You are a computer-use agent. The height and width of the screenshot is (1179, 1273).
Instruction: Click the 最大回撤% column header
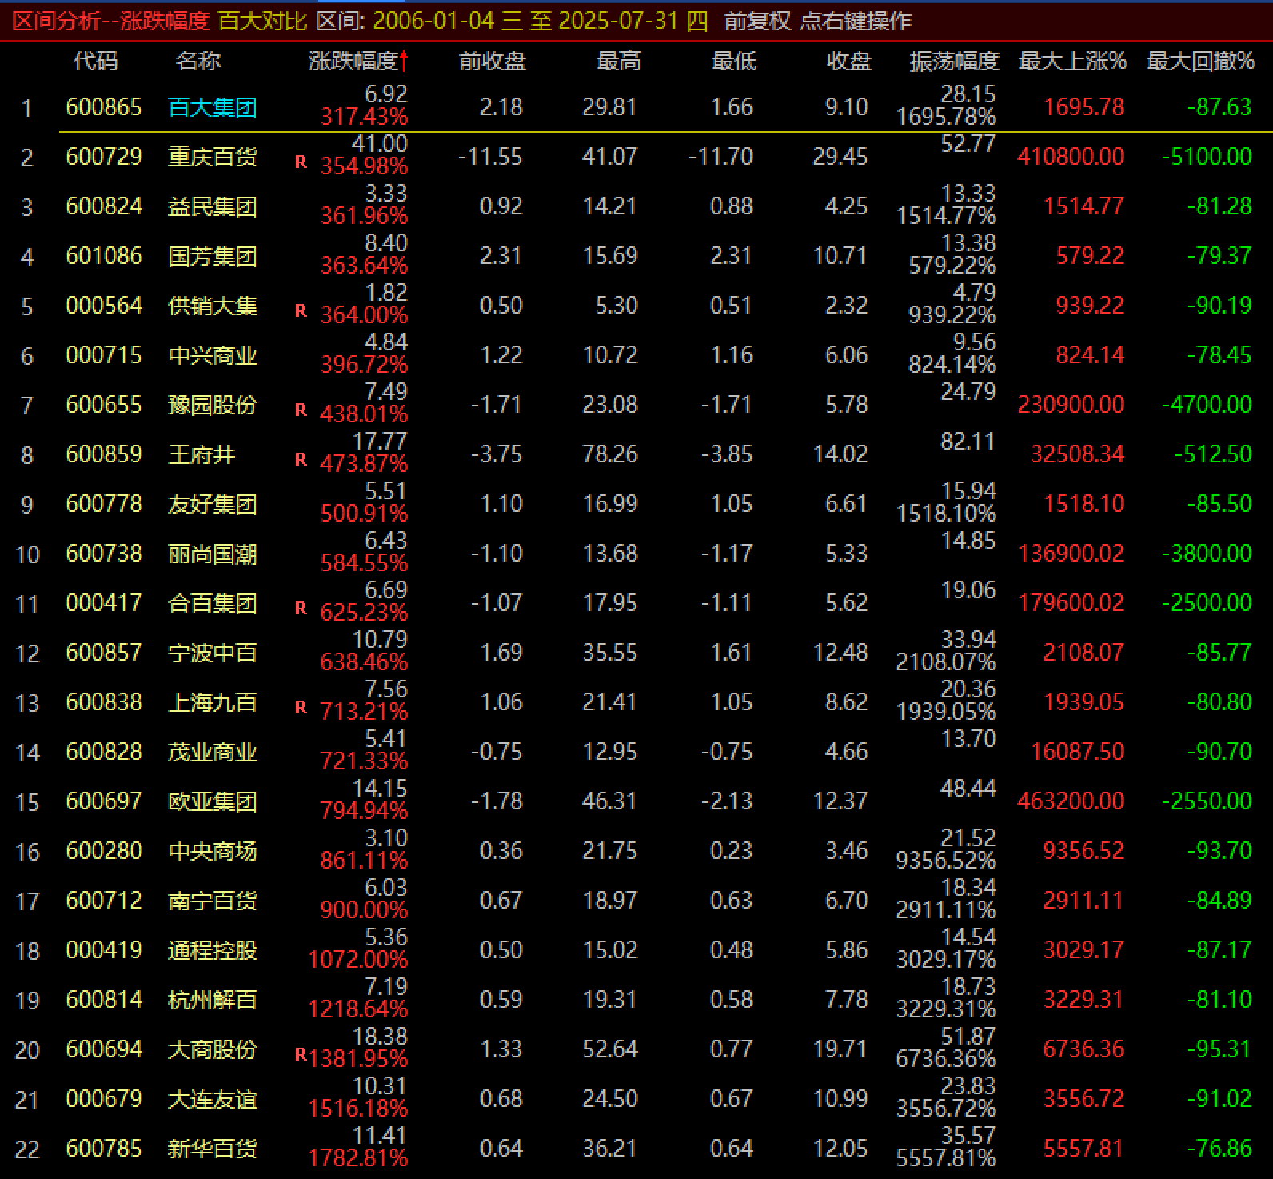(1200, 61)
